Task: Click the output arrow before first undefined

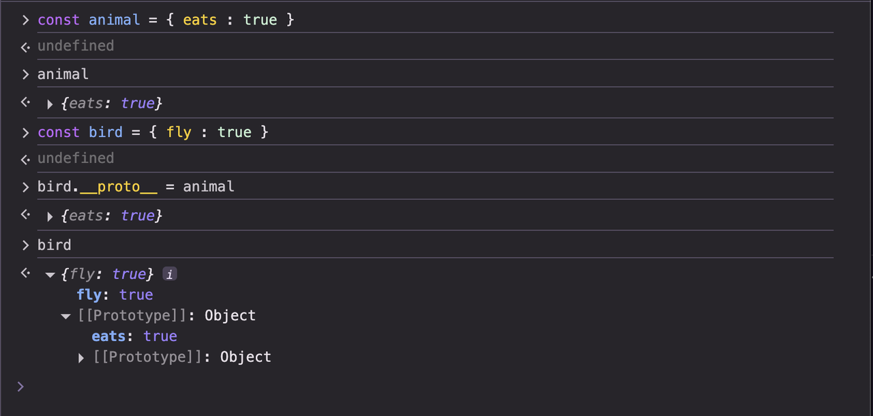Action: (25, 47)
